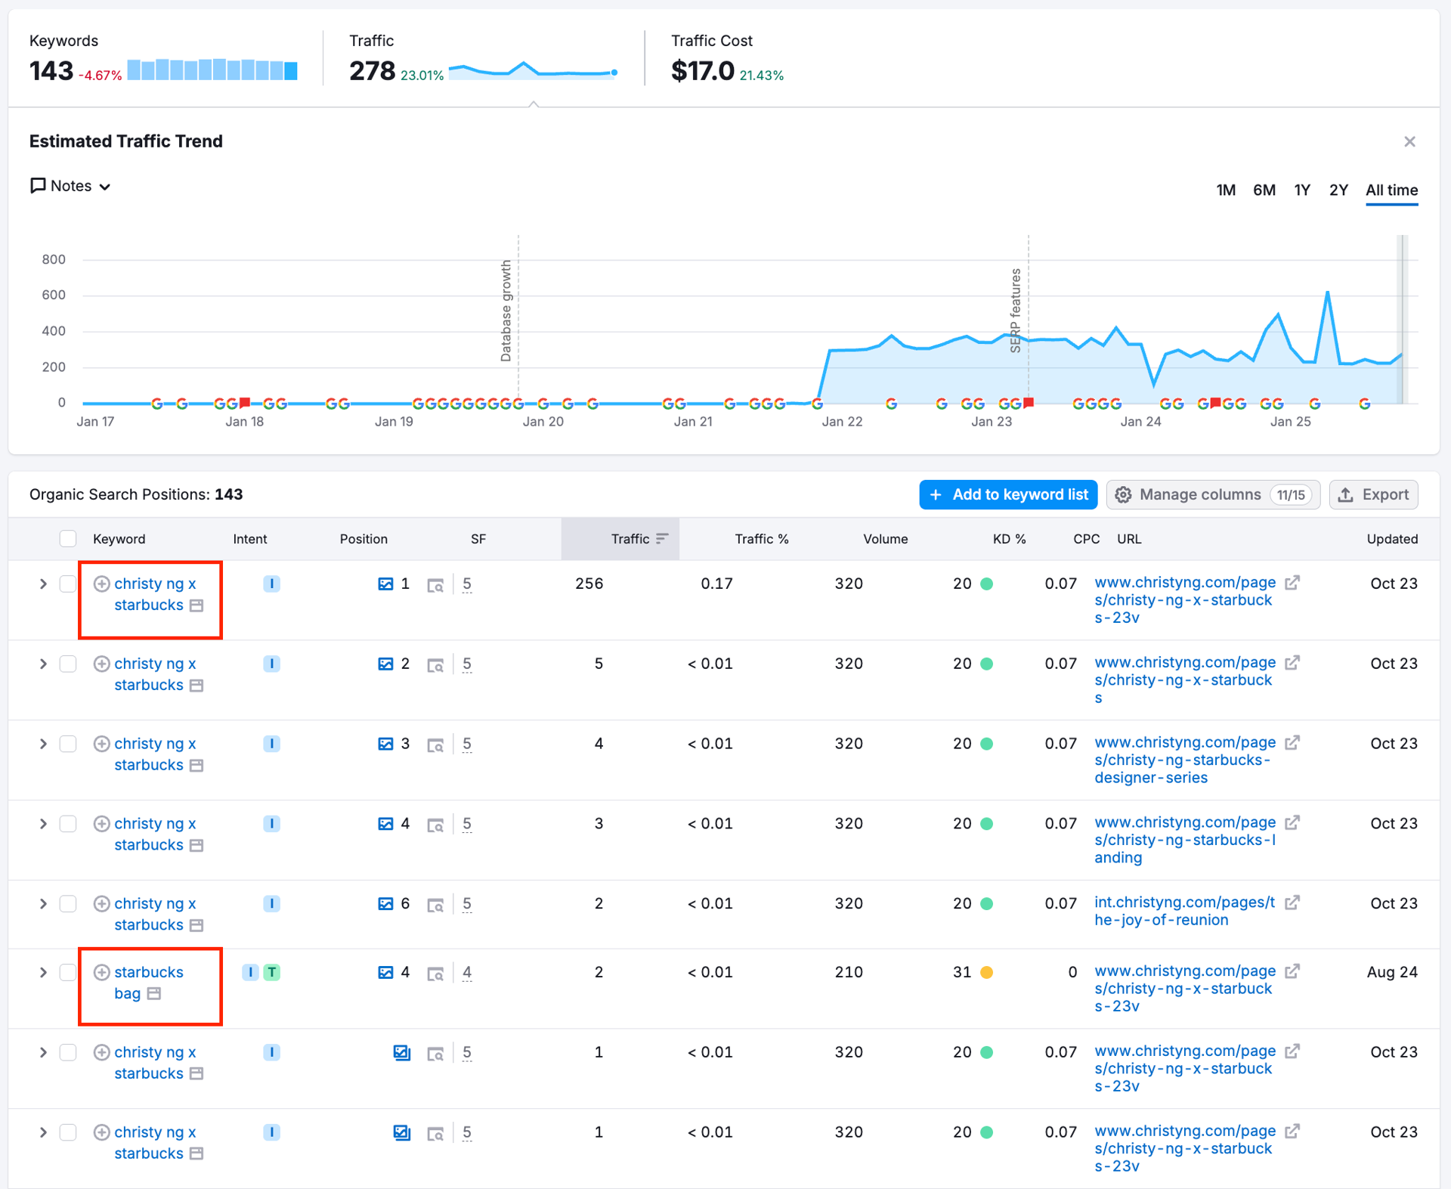Click add-keyword plus icon beside starbucks bag

[101, 972]
